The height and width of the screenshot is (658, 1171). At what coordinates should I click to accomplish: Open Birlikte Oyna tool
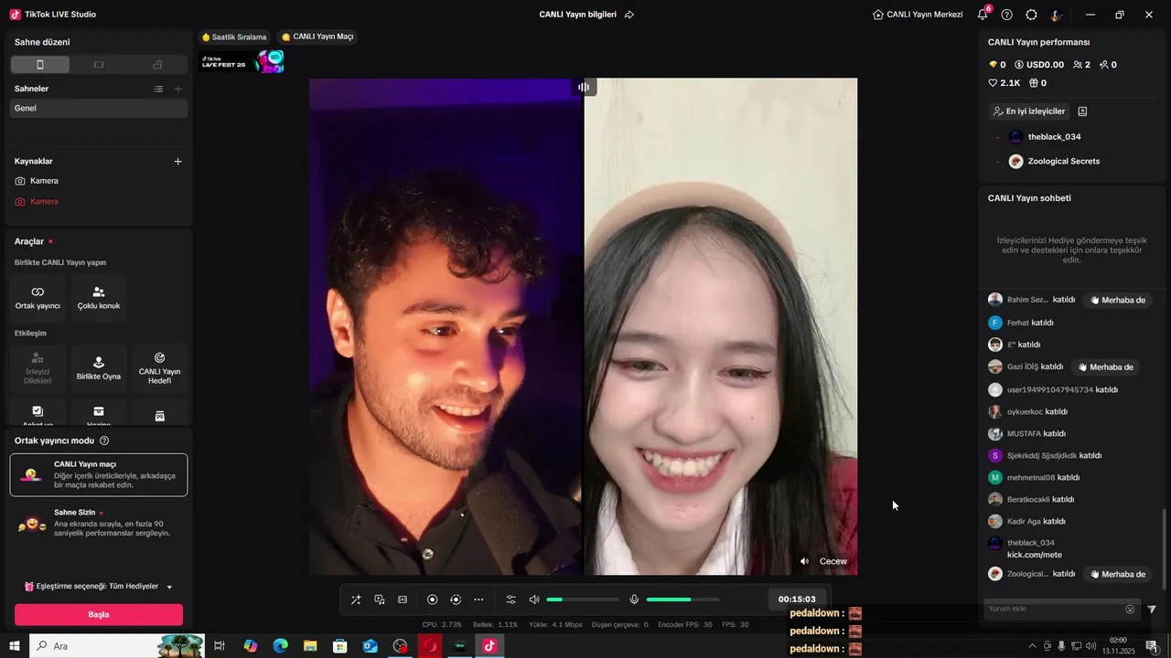pos(99,368)
